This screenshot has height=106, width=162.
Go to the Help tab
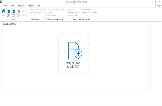[38, 6]
